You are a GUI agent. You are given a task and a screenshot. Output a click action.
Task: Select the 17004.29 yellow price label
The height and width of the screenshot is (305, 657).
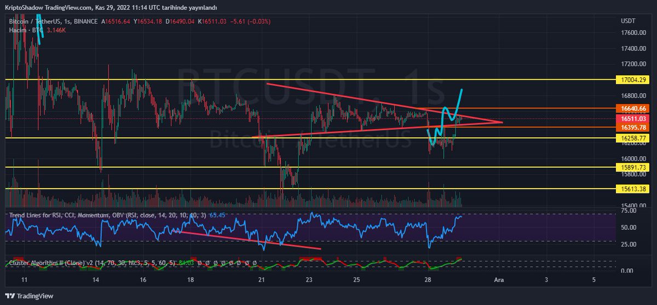coord(631,80)
